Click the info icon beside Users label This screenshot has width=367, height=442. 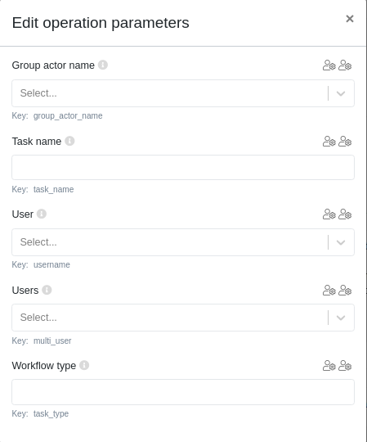click(x=47, y=290)
